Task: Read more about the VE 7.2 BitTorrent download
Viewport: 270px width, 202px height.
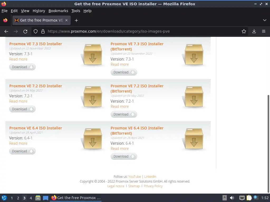Action: pyautogui.click(x=120, y=107)
